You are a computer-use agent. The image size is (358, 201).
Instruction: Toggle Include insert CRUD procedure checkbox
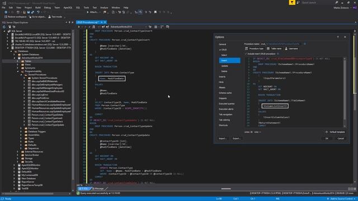click(x=246, y=54)
